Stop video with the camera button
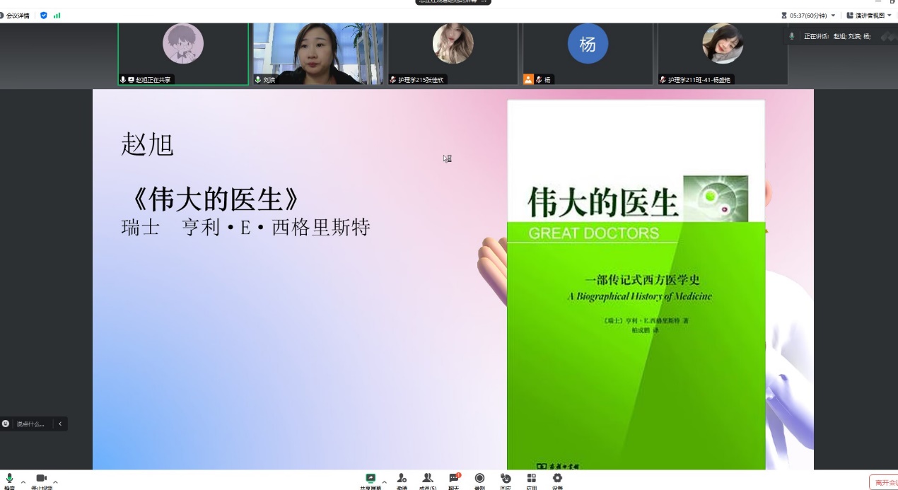The image size is (898, 490). (41, 479)
